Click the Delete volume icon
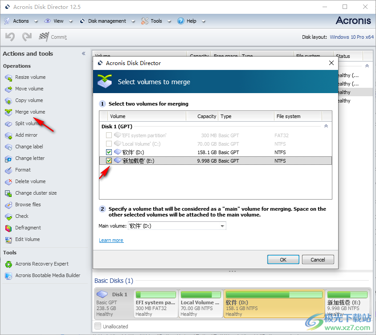 click(8, 181)
